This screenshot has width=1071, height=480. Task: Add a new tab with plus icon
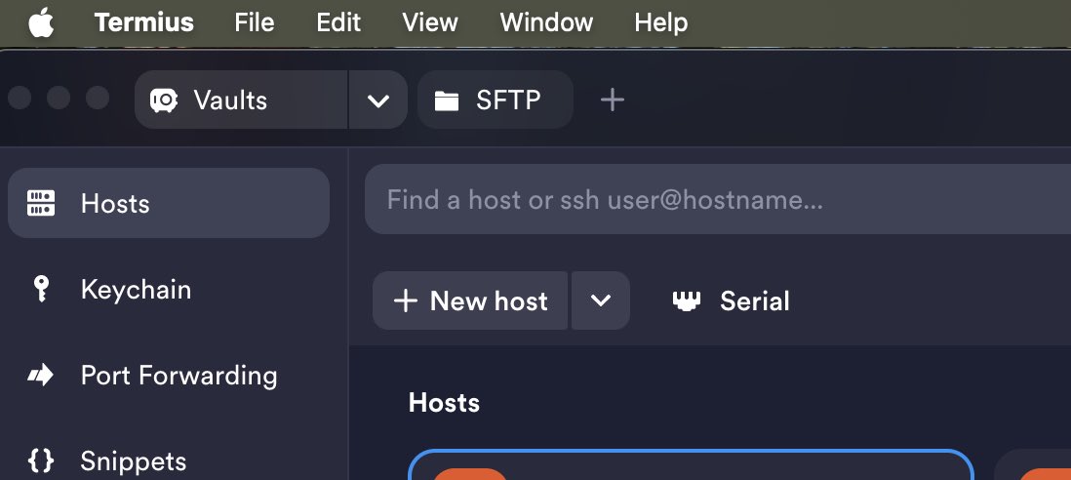coord(612,100)
